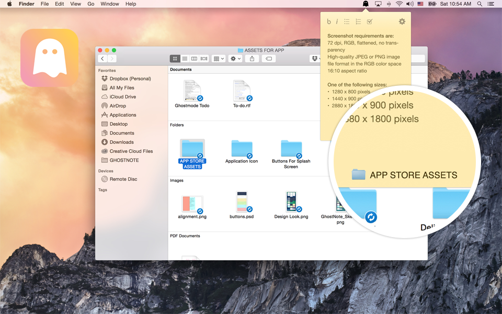Viewport: 502px width, 314px height.
Task: Click the Edit Tags toolbar button
Action: point(269,59)
